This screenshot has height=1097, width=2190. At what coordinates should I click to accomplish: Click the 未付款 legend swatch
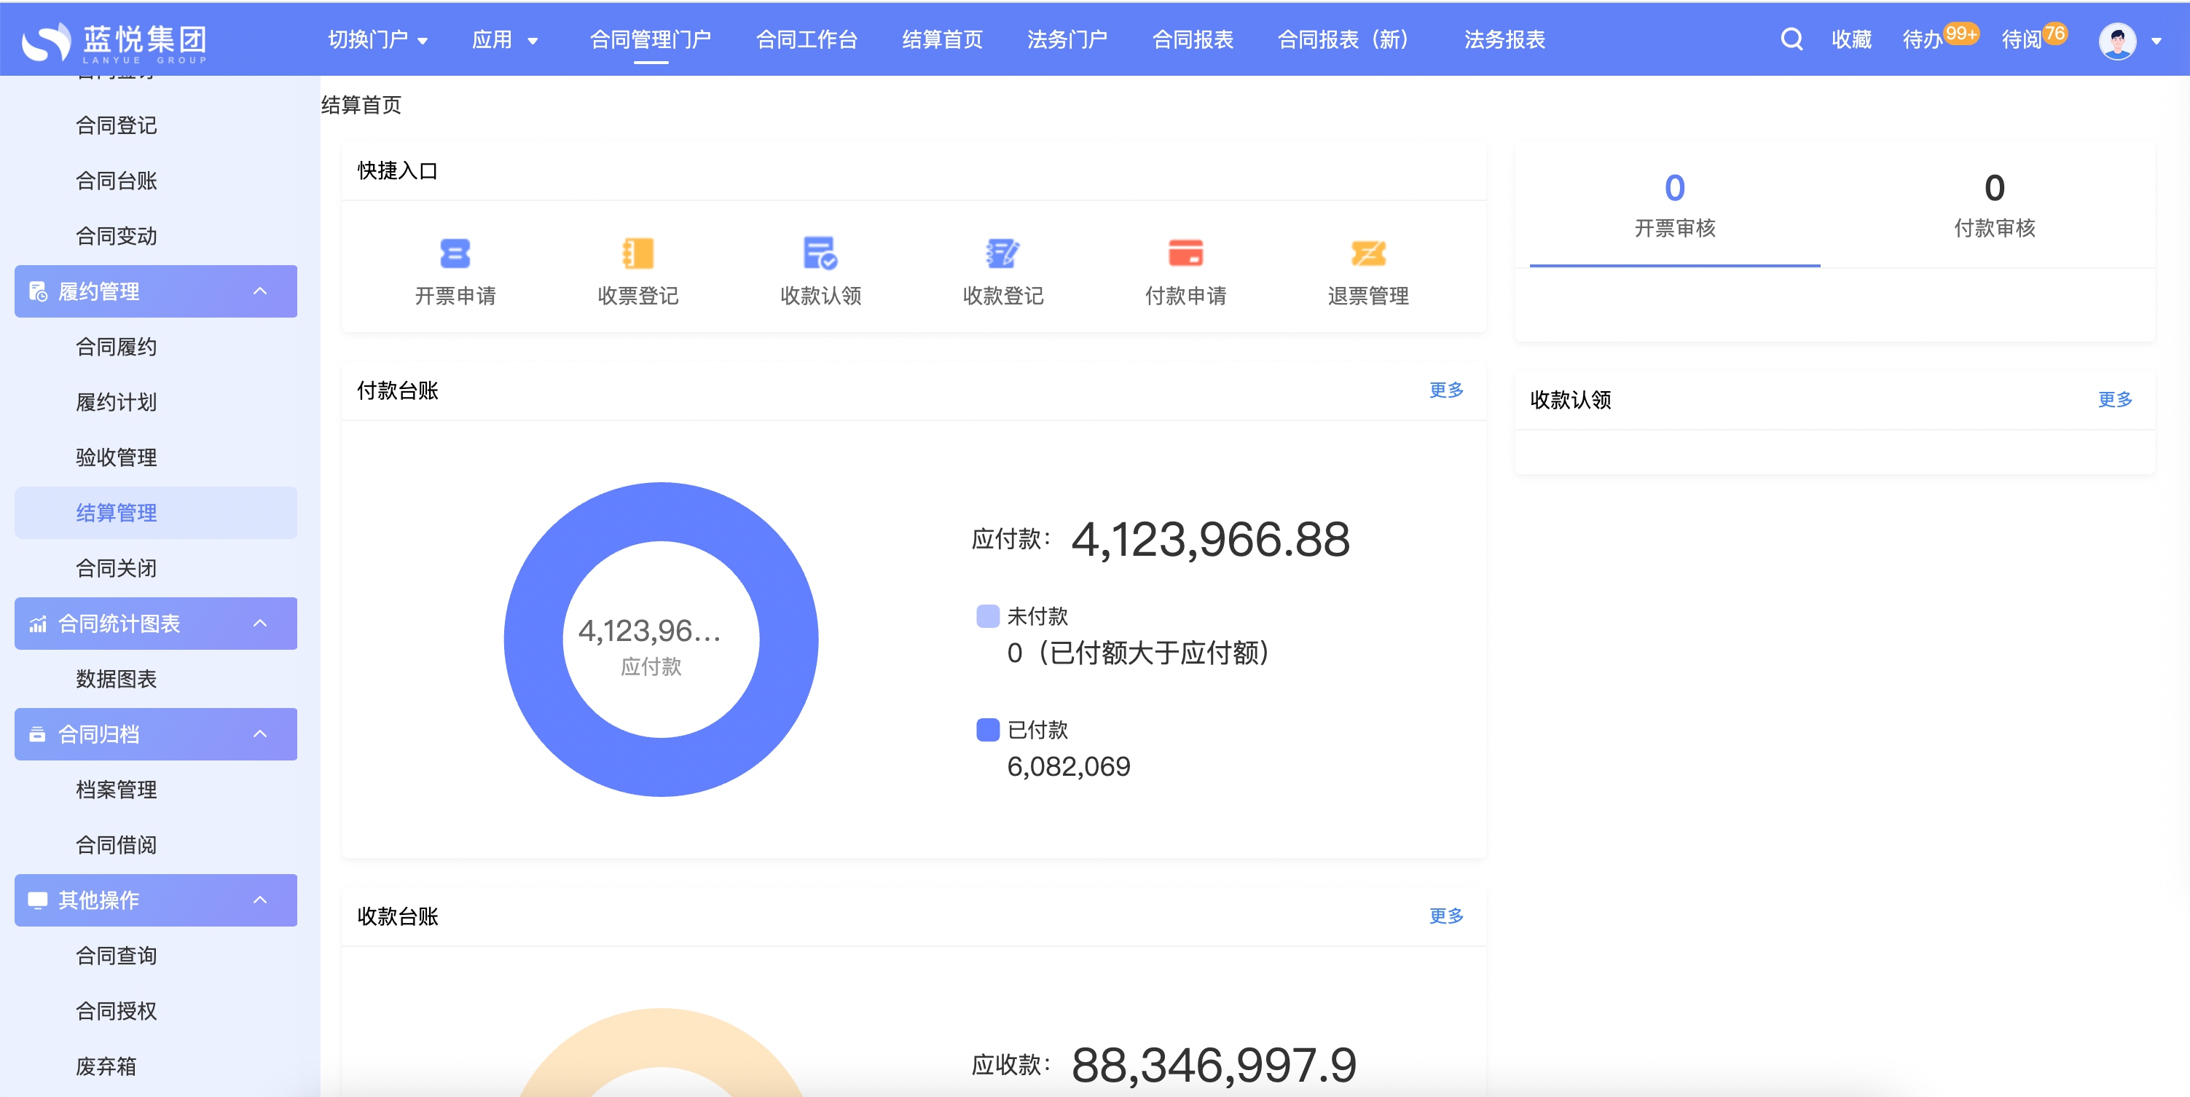(x=988, y=616)
